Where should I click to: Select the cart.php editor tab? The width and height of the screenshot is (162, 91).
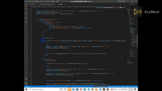click(61, 4)
